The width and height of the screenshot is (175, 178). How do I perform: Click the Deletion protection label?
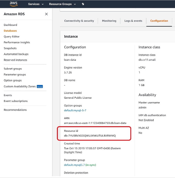click(x=76, y=173)
